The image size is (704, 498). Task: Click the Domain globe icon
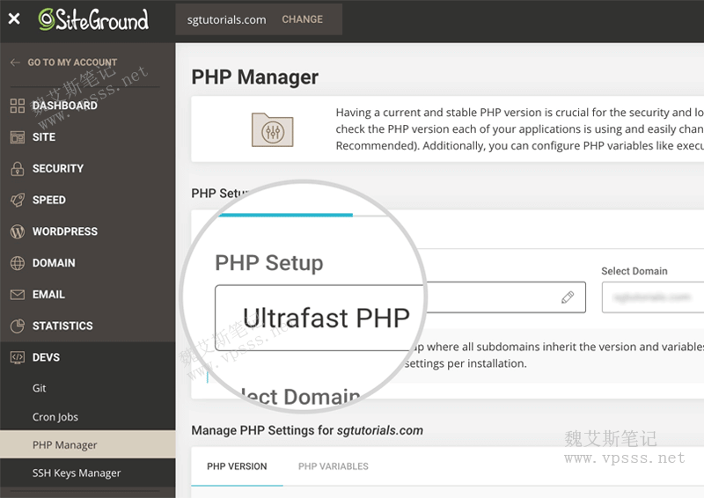18,263
